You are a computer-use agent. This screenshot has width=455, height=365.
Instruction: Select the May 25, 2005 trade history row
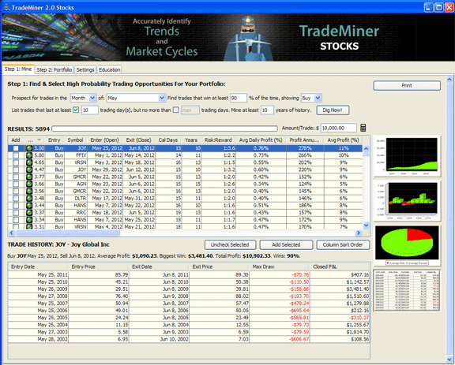[x=189, y=318]
